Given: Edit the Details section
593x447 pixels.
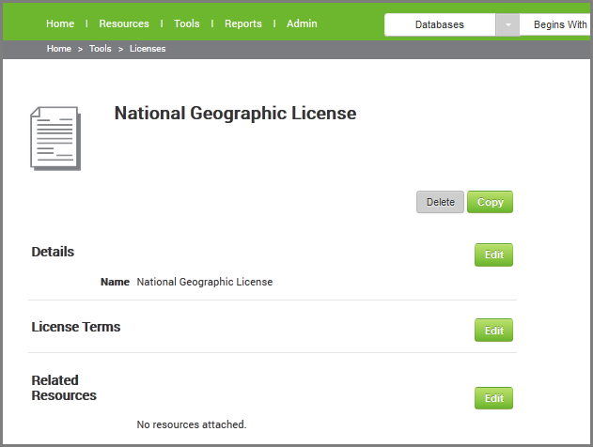Looking at the screenshot, I should click(x=494, y=255).
